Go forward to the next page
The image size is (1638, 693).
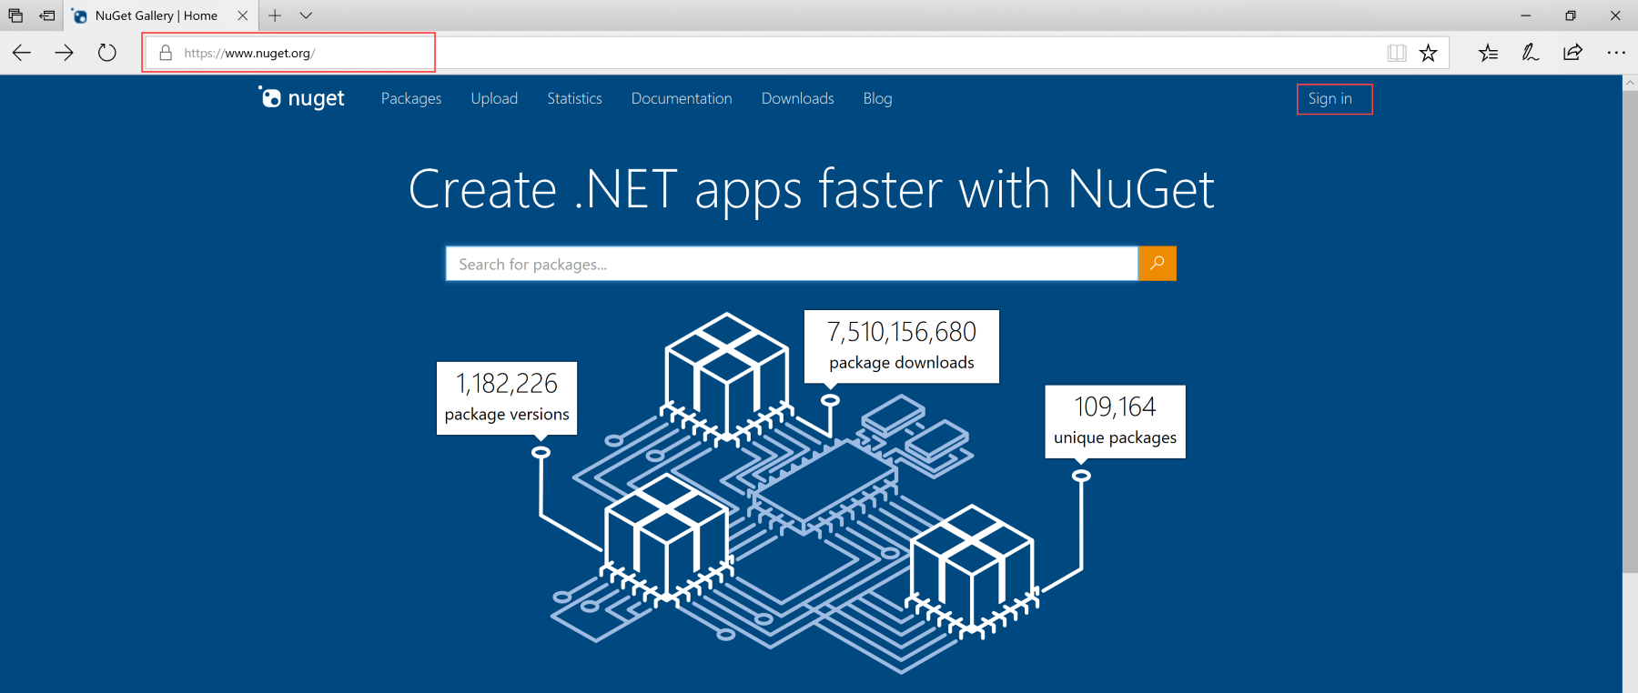point(64,53)
